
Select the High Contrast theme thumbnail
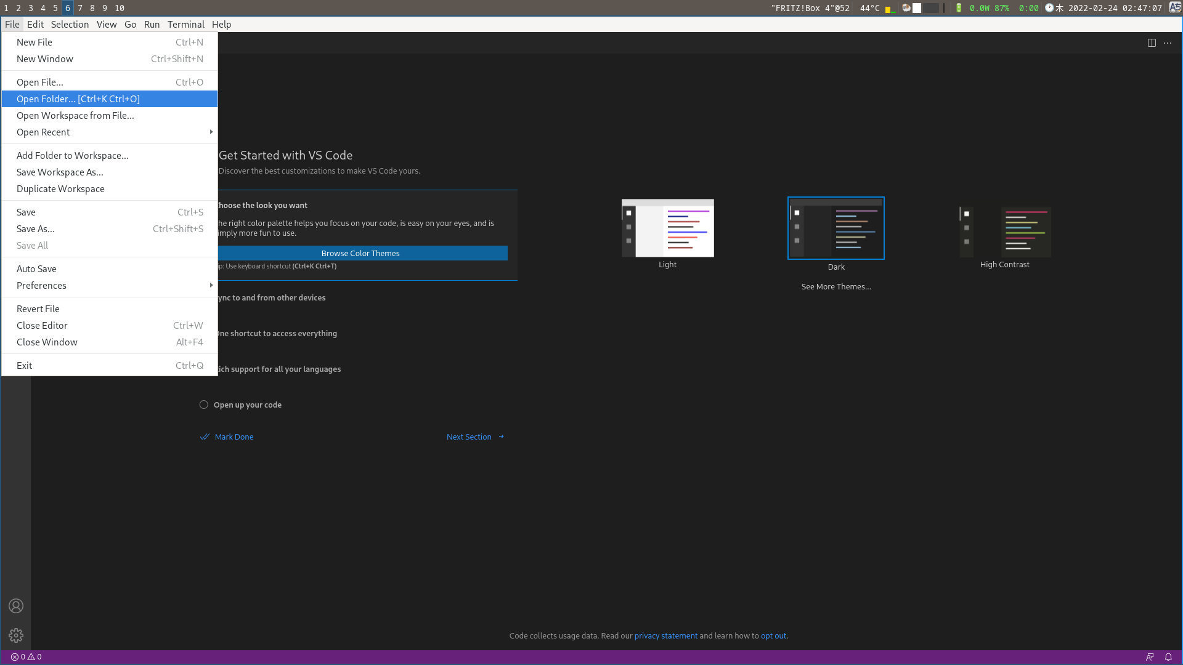point(1005,232)
